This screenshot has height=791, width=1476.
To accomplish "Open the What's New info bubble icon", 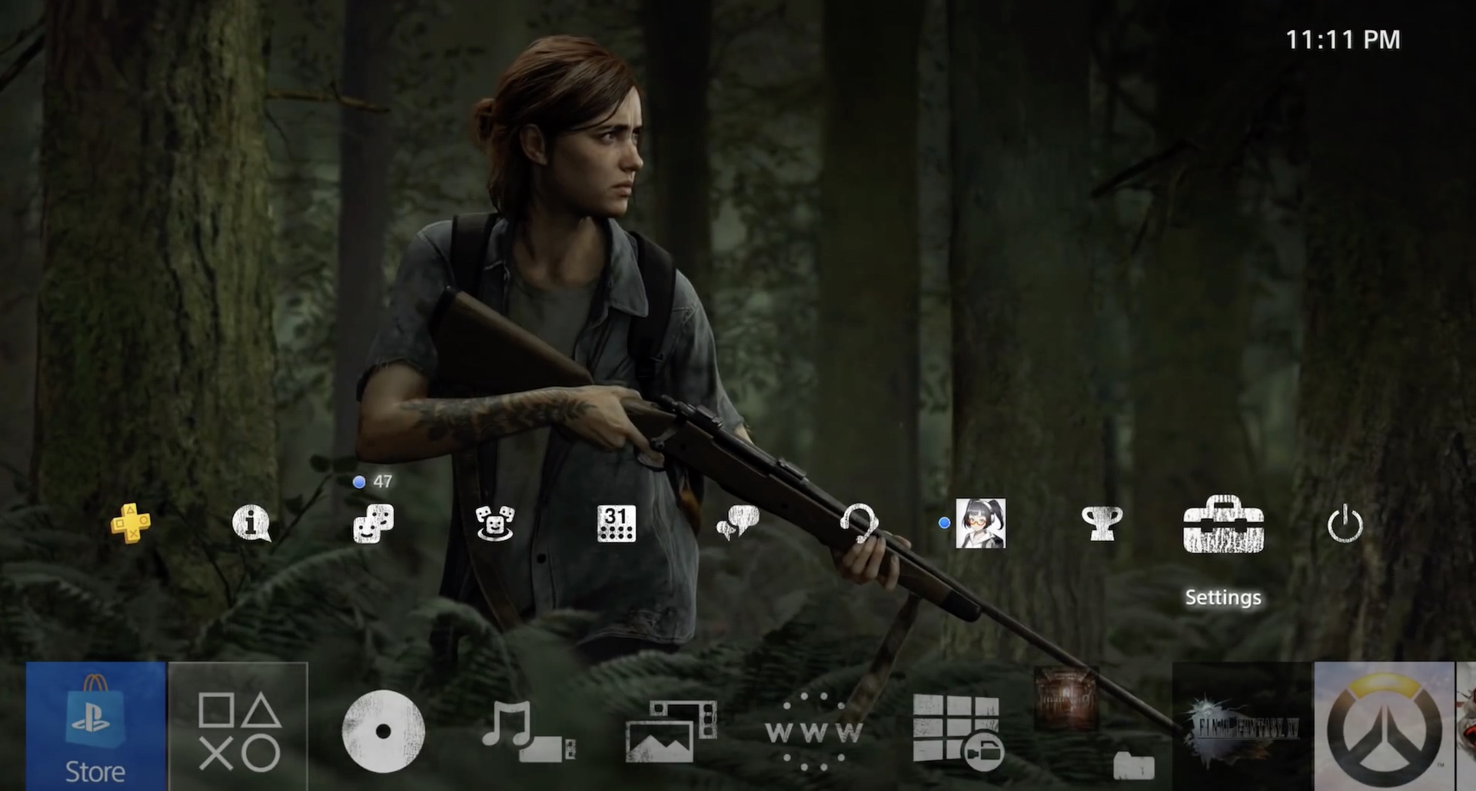I will coord(251,523).
